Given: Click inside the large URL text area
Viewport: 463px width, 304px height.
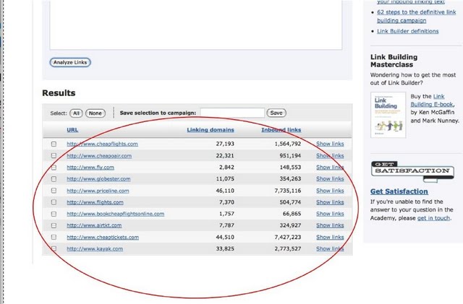Looking at the screenshot, I should (196, 25).
